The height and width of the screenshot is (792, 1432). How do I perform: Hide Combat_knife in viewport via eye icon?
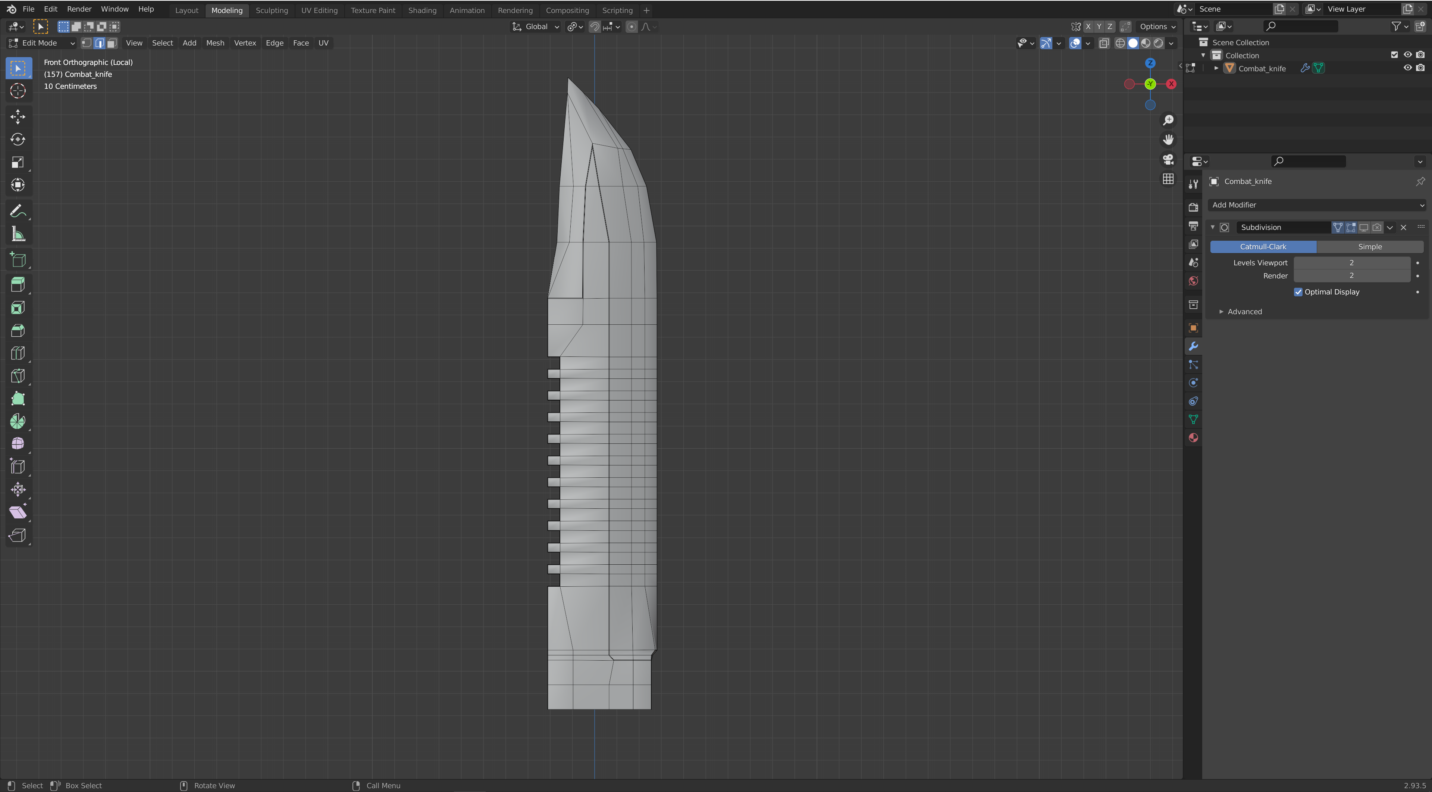pyautogui.click(x=1407, y=68)
